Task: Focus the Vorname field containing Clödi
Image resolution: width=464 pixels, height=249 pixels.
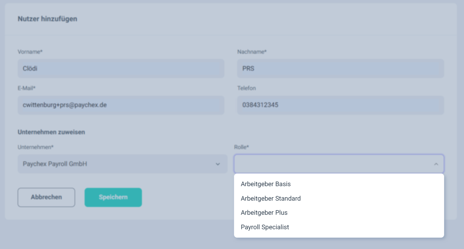Action: pos(121,69)
